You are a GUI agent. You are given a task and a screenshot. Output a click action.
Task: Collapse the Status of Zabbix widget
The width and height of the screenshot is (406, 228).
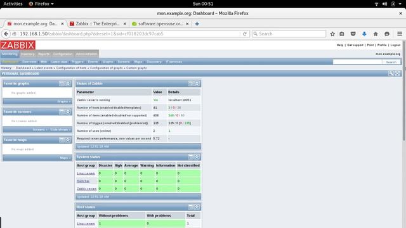[x=197, y=84]
